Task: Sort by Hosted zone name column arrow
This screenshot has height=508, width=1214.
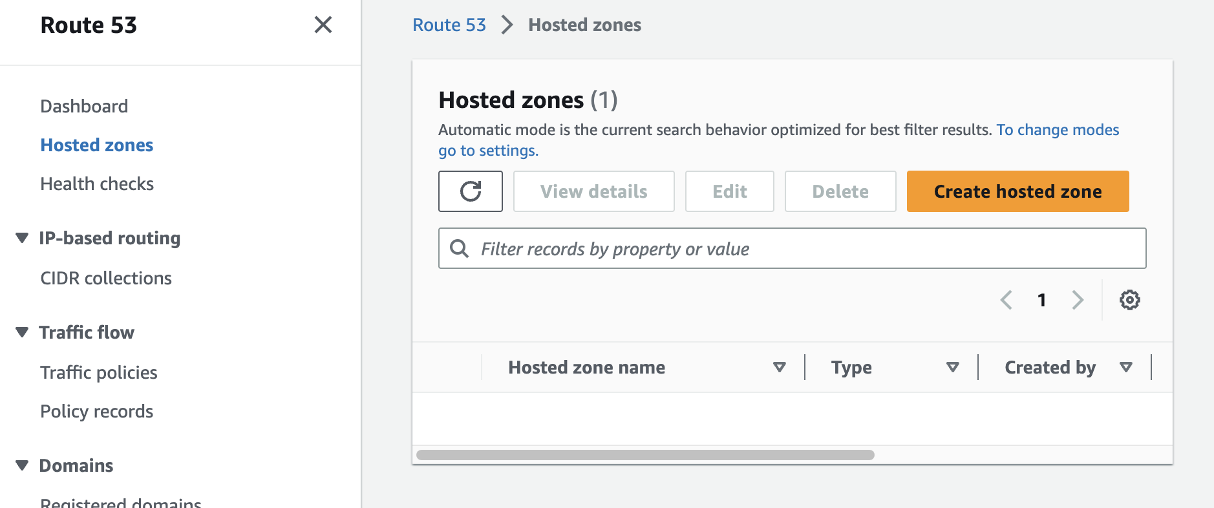Action: pos(780,367)
